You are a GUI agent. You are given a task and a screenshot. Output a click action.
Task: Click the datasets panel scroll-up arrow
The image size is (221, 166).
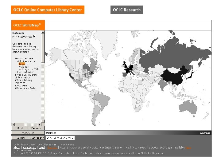tap(43, 32)
